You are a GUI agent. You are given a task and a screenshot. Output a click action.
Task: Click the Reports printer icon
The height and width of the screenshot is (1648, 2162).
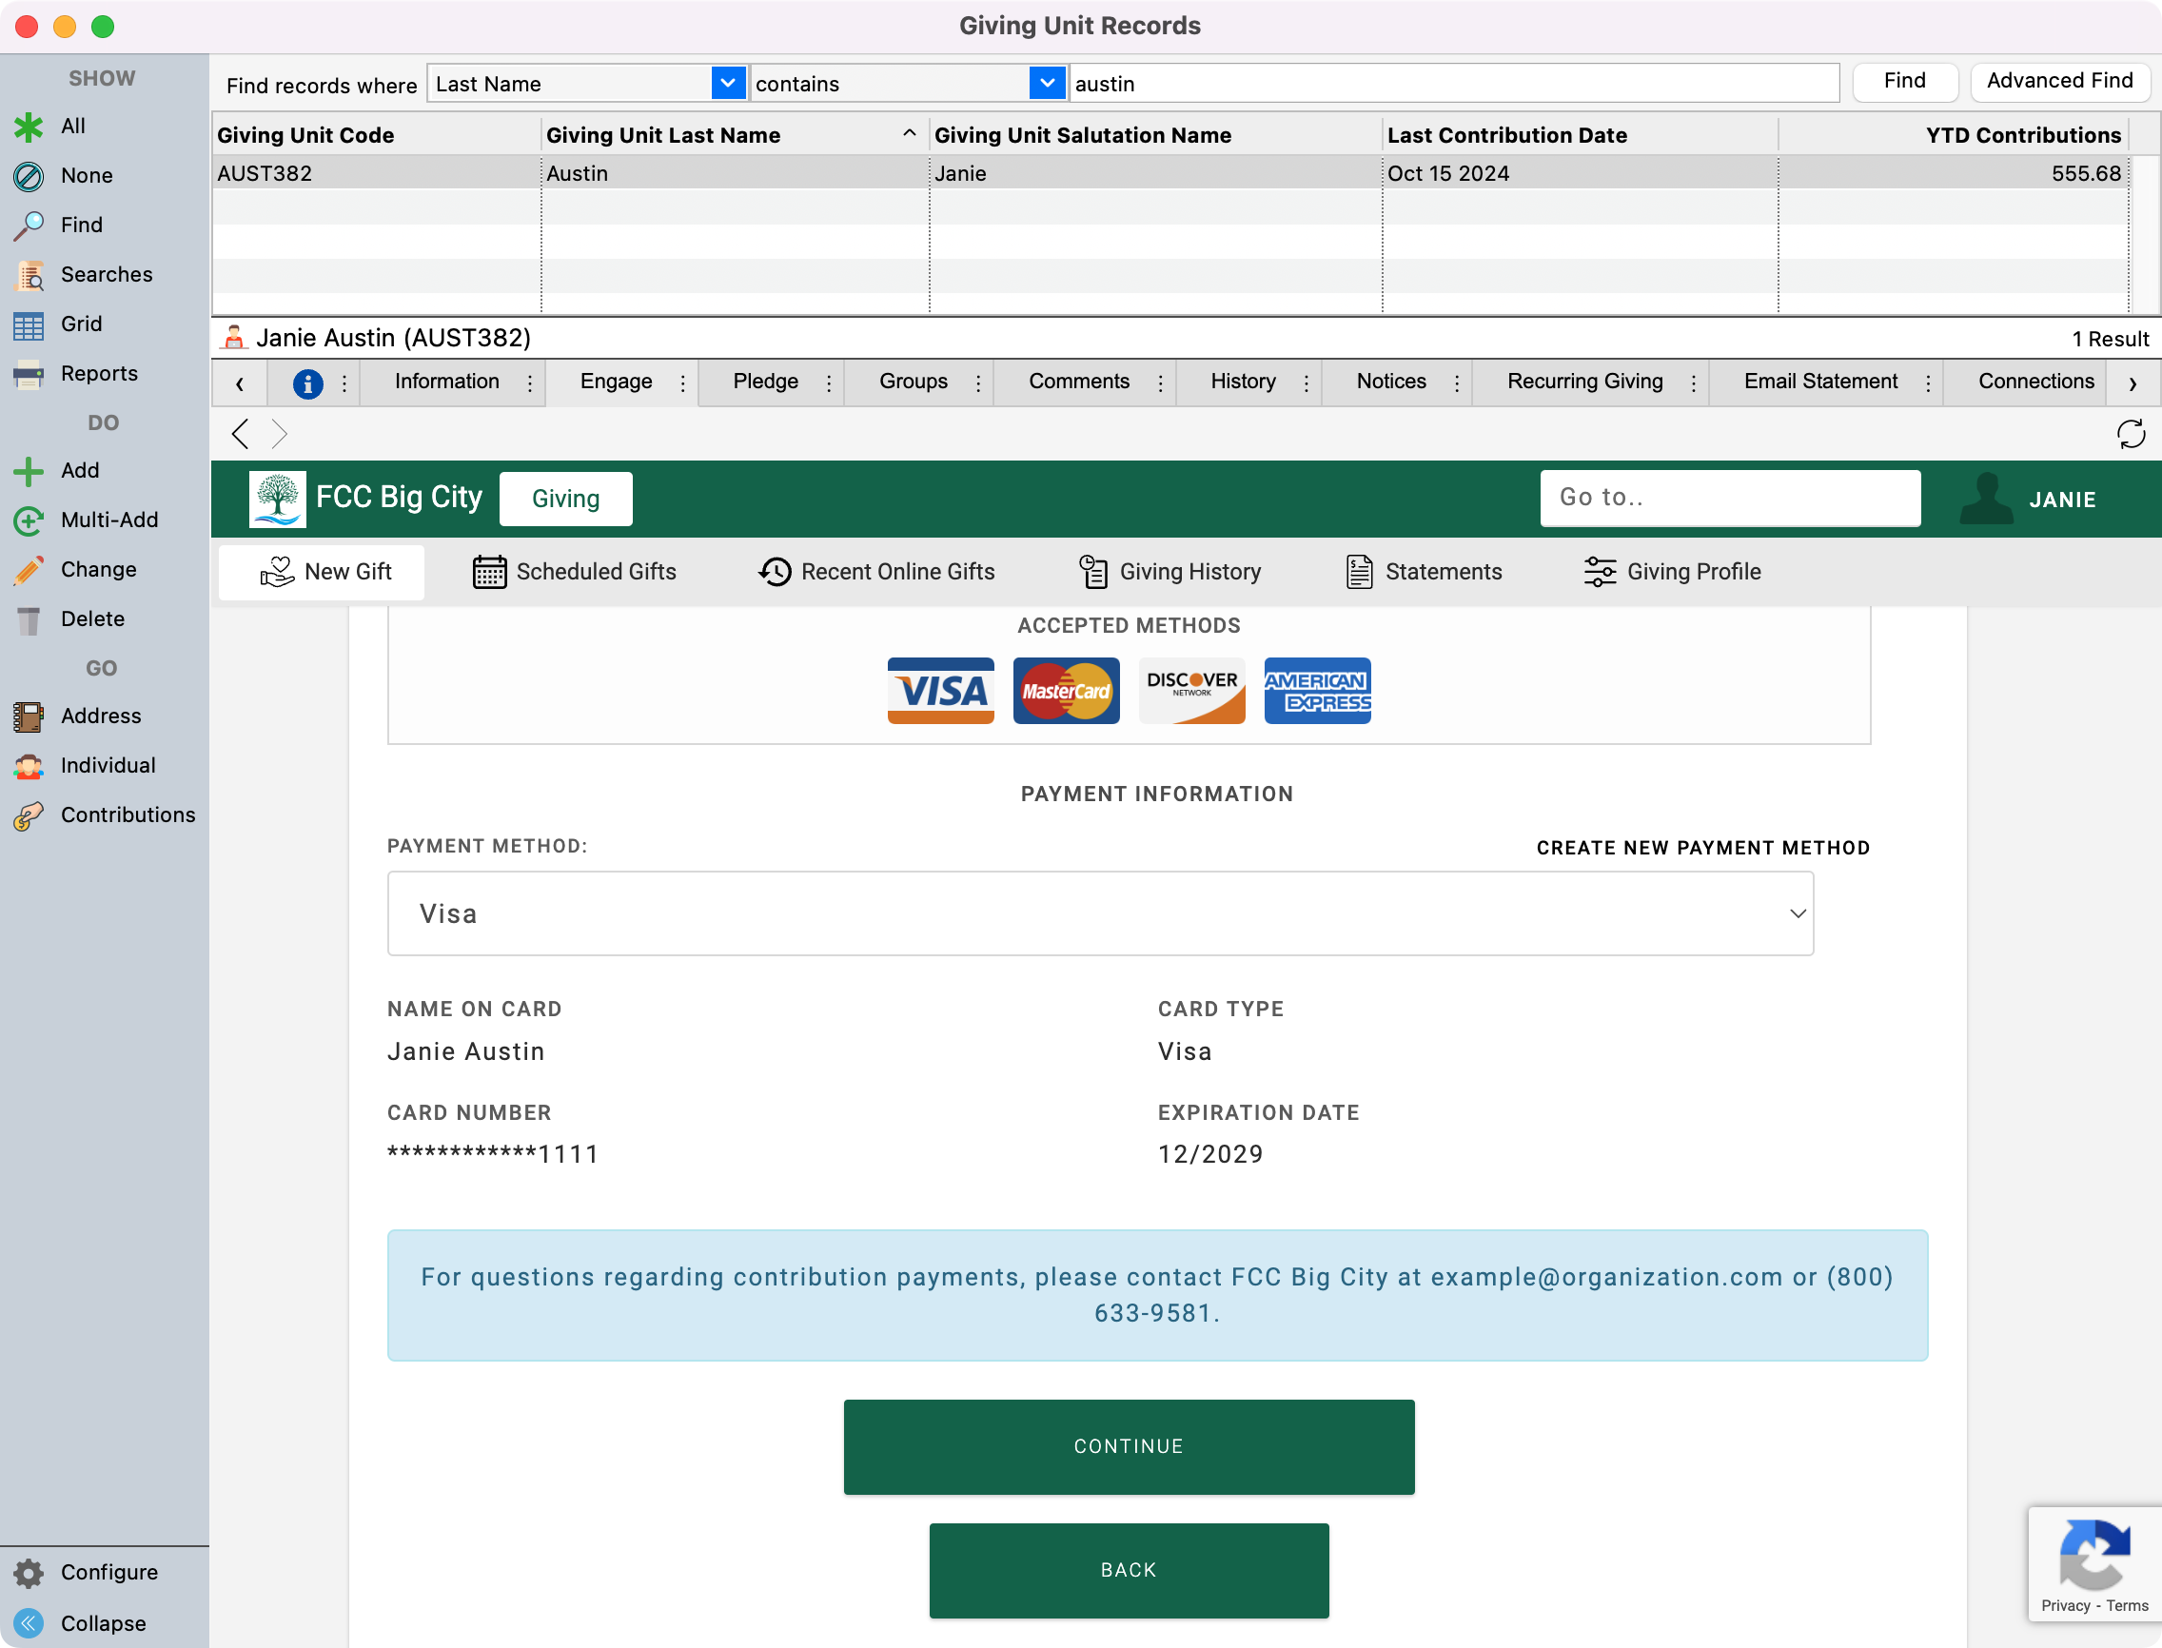click(x=29, y=374)
